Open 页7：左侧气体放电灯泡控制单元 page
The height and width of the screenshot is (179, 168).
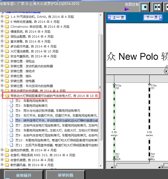click(56, 125)
